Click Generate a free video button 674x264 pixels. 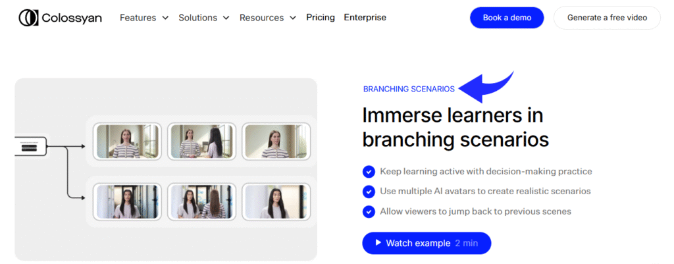coord(607,18)
